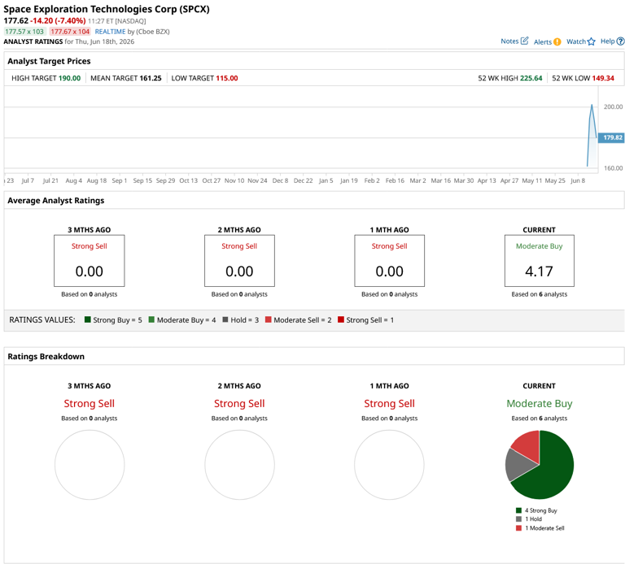Click the Hold legend square under pie chart
Viewport: 625px width, 564px height.
518,519
